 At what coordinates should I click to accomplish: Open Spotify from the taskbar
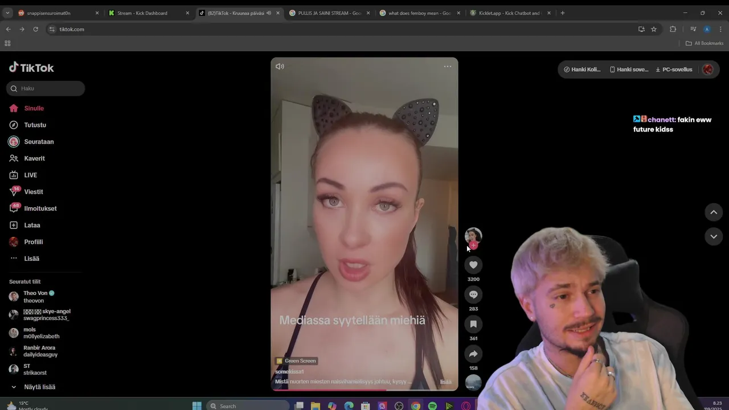(432, 406)
